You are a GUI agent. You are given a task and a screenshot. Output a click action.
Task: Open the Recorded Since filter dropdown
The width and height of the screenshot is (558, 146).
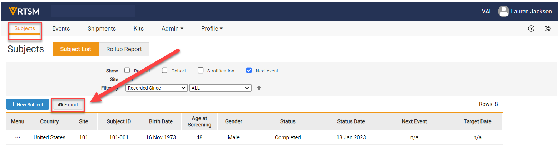click(x=157, y=88)
